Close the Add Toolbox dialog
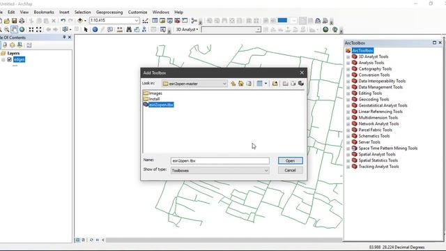446x251 pixels. (302, 73)
